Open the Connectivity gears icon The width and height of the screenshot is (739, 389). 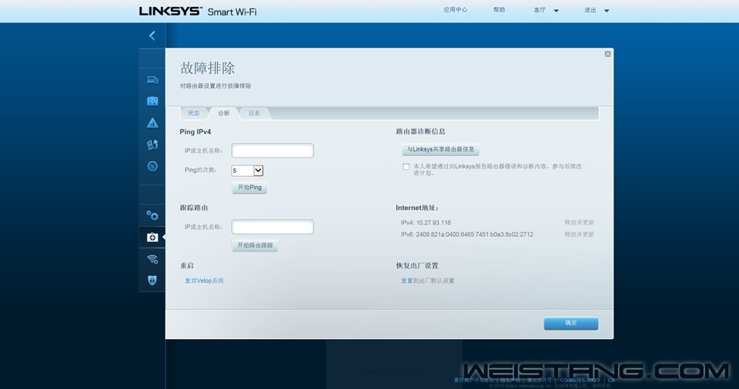152,215
